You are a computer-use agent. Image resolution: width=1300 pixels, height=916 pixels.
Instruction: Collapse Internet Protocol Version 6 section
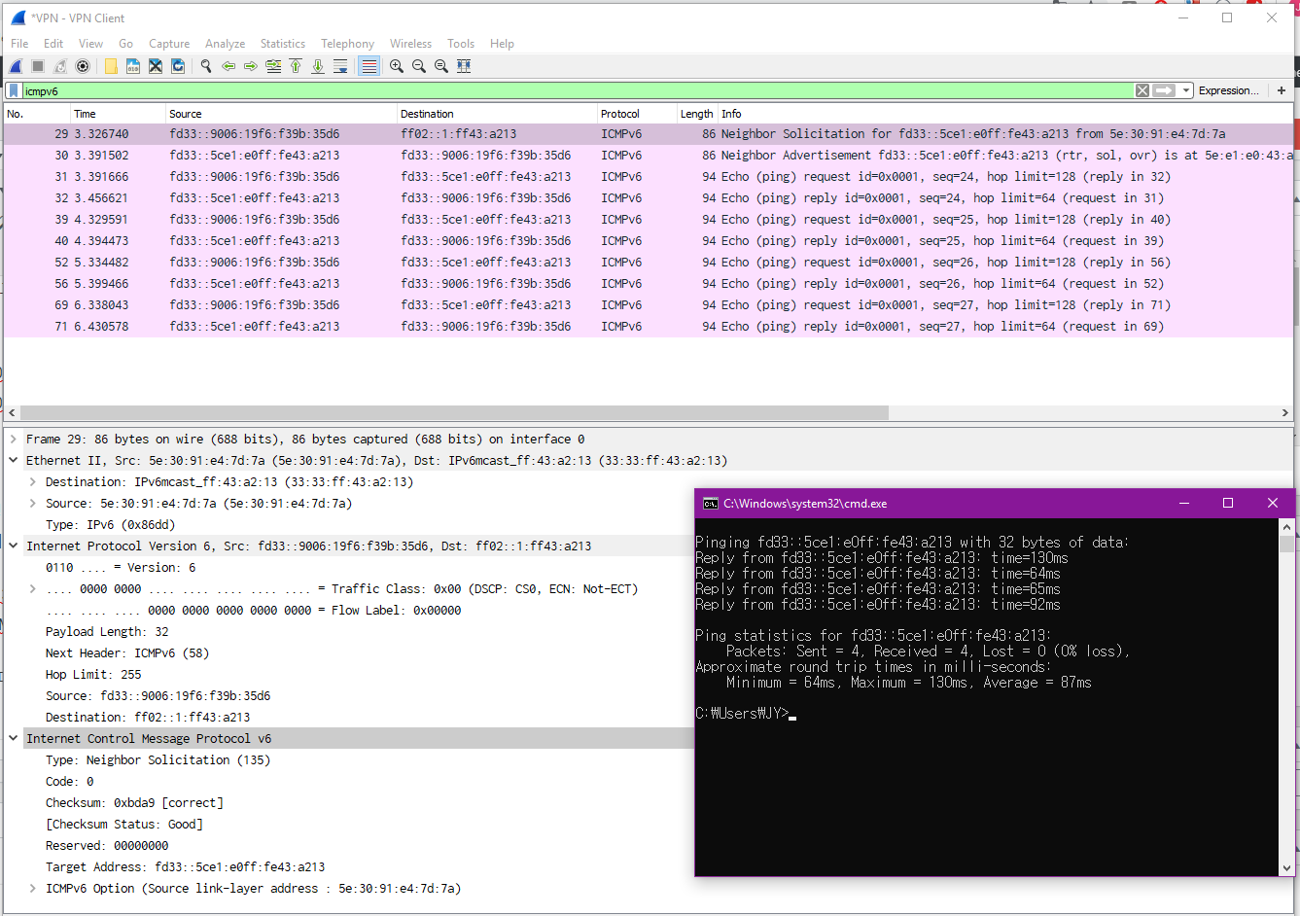coord(14,546)
